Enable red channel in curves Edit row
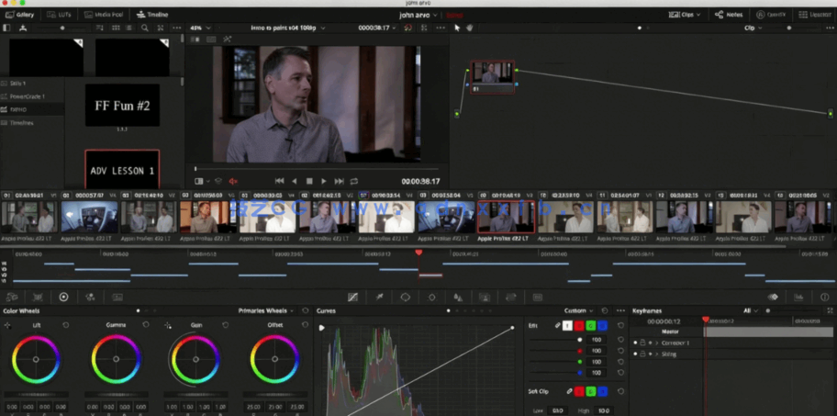This screenshot has height=416, width=837. [578, 325]
